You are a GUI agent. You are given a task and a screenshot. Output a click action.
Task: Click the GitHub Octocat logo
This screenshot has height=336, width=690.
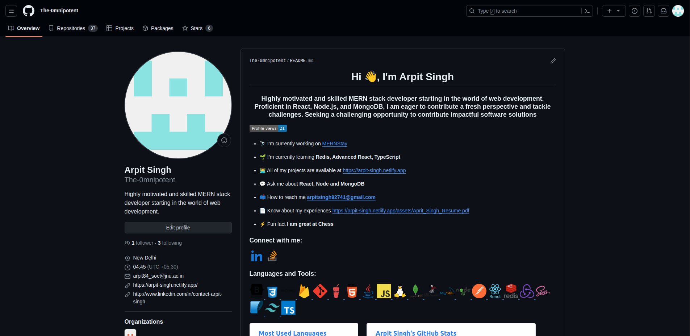[x=29, y=11]
